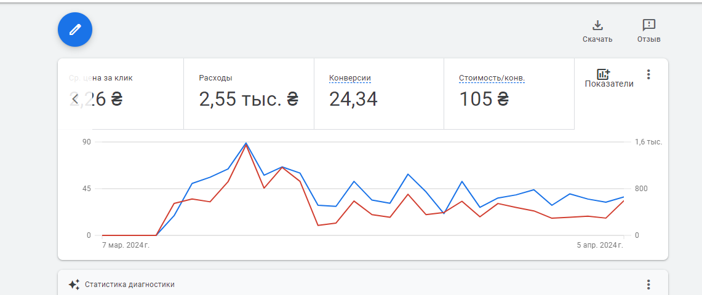Click the 2,55 тыс. ₴ expenses value
702x295 pixels.
[249, 99]
